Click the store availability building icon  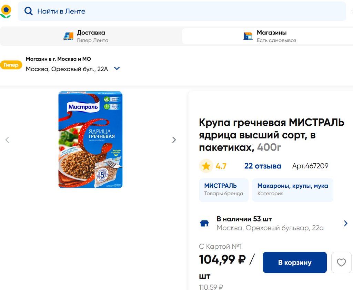pos(204,223)
